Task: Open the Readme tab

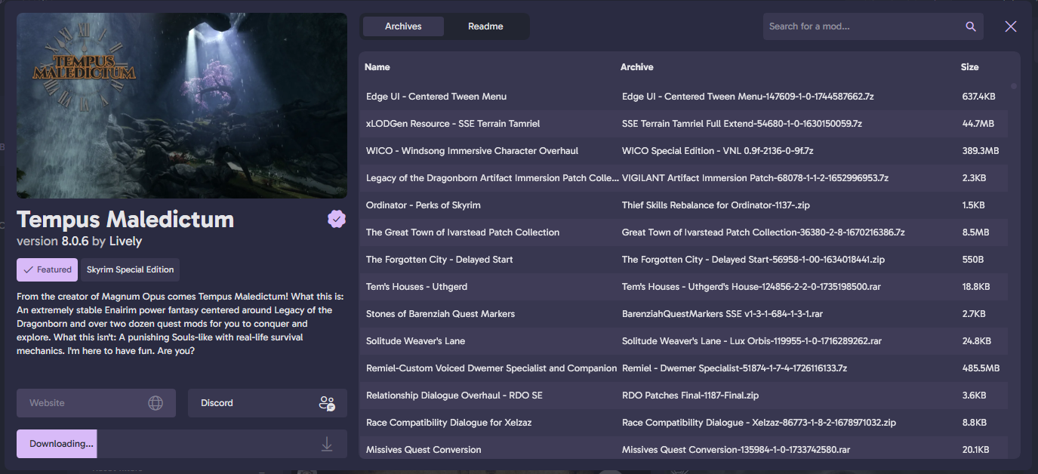Action: tap(485, 26)
